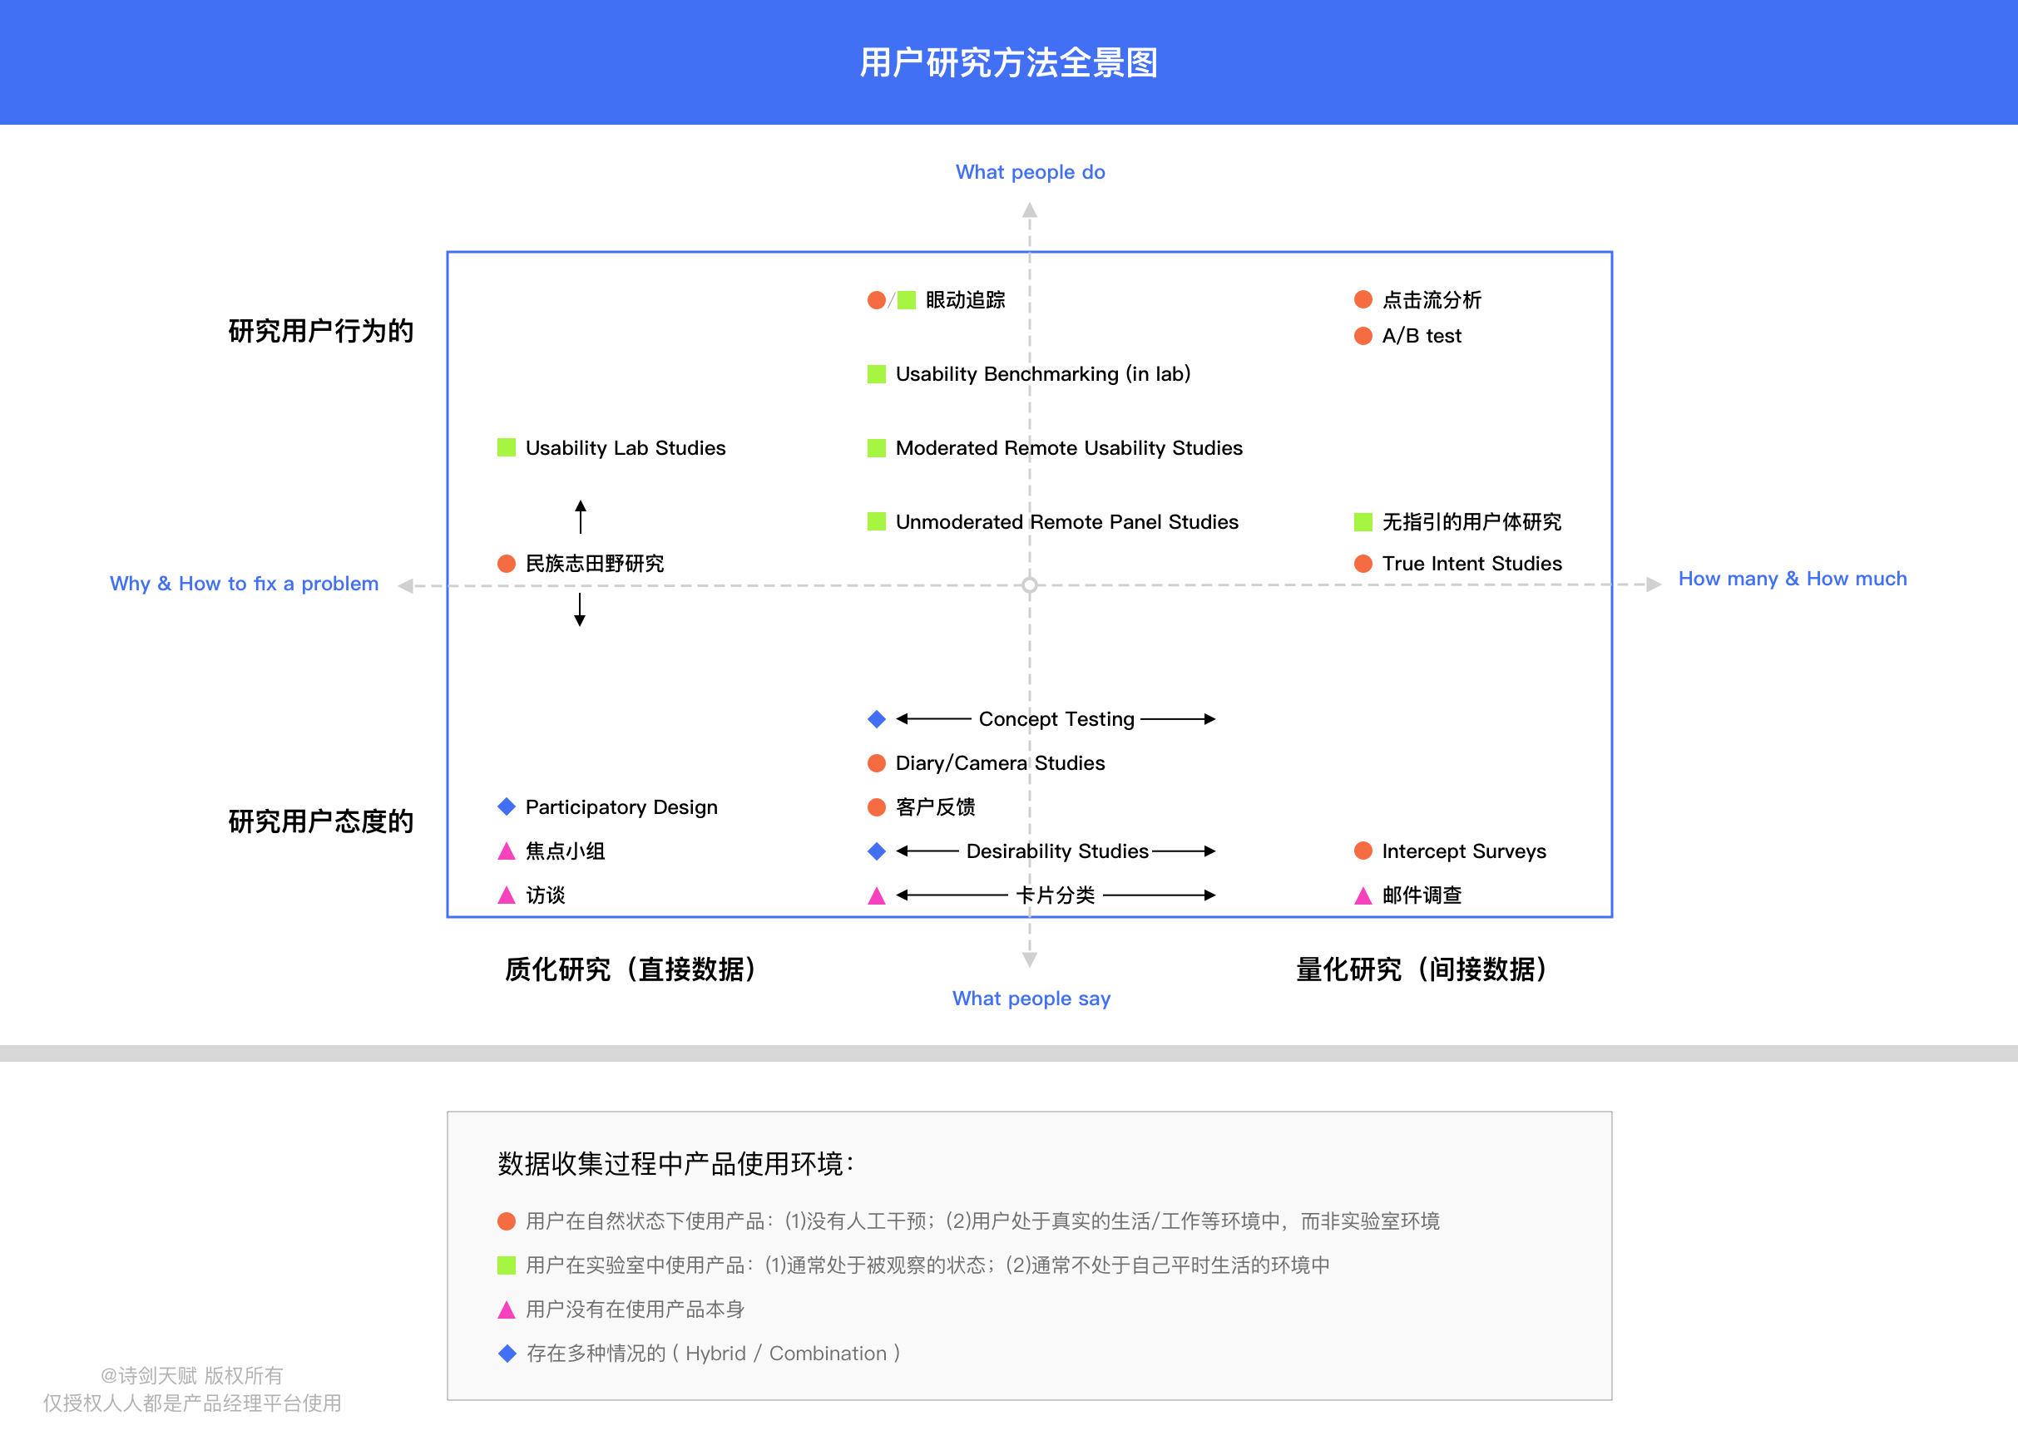Click the heading 研究用户行为的
Viewport: 2018px width, 1450px height.
pos(320,331)
